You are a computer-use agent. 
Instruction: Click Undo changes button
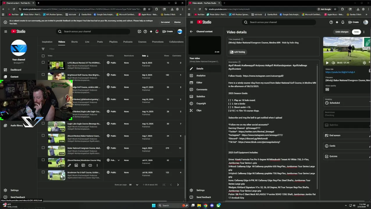coord(342,32)
